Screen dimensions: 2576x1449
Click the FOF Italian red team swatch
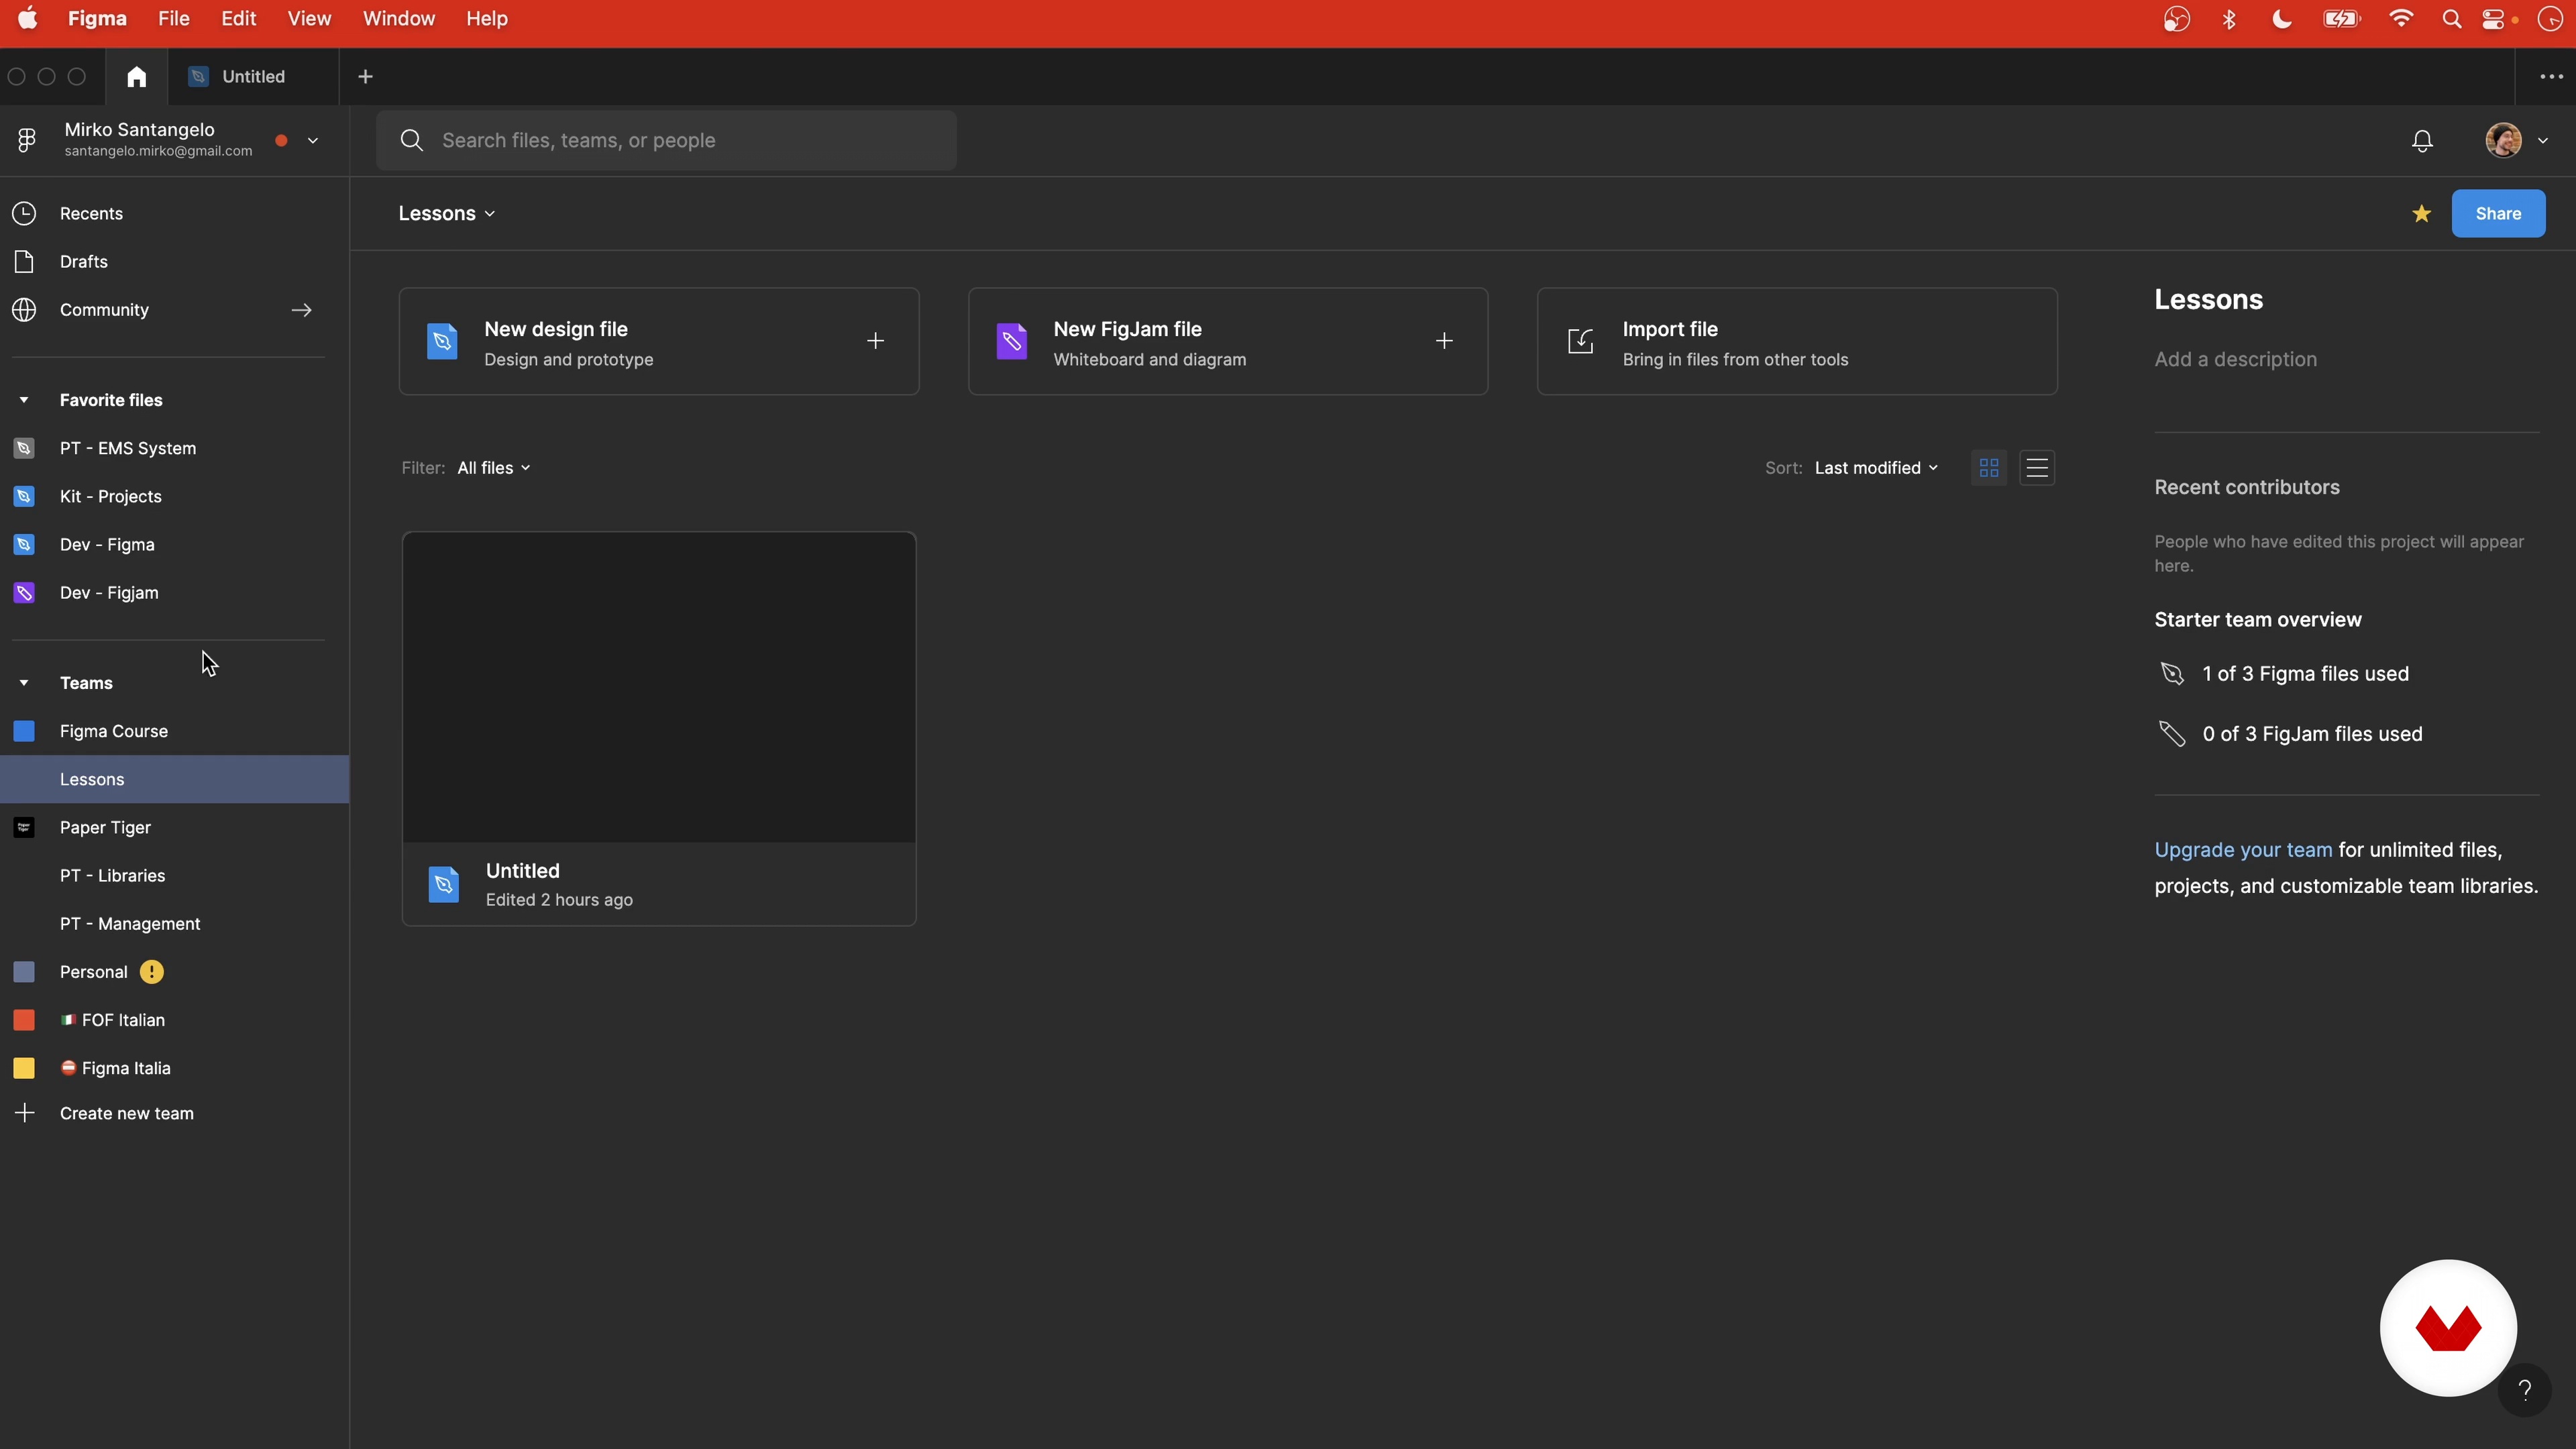tap(24, 1020)
